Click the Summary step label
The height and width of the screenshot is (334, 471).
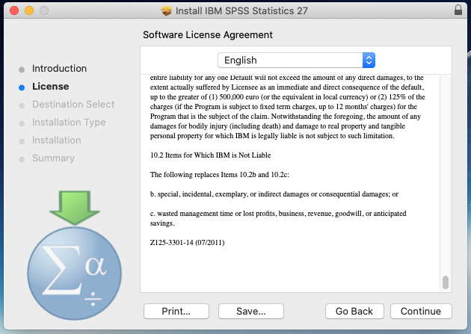pyautogui.click(x=53, y=158)
